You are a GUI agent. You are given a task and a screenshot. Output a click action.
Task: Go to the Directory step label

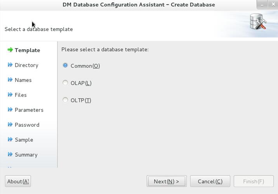[x=26, y=65]
